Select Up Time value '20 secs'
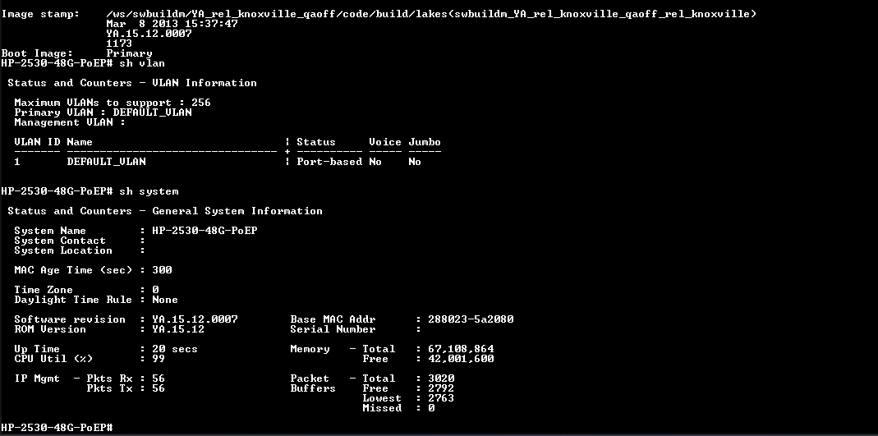Viewport: 878px width, 436px height. pos(175,349)
